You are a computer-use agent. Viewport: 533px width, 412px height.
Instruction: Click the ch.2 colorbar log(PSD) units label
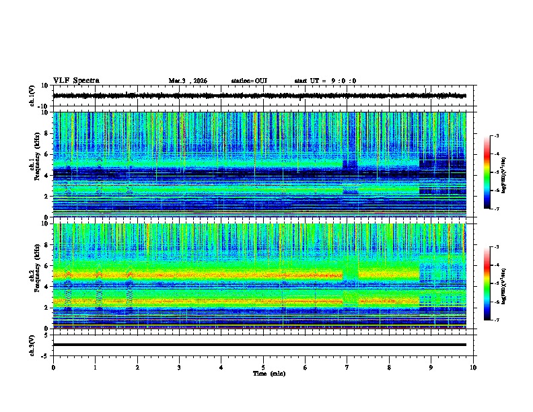coord(504,286)
